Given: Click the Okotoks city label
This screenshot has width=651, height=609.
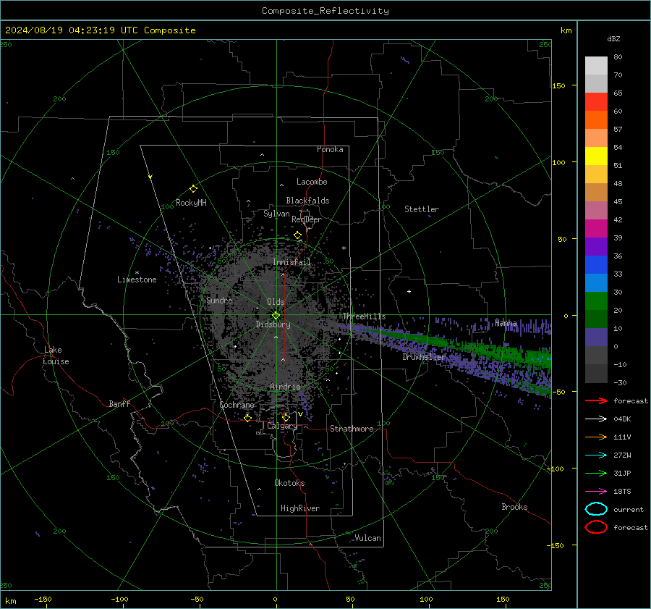Looking at the screenshot, I should click(289, 483).
